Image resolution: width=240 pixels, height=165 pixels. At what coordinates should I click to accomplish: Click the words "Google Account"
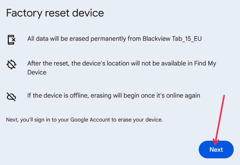pos(91,120)
